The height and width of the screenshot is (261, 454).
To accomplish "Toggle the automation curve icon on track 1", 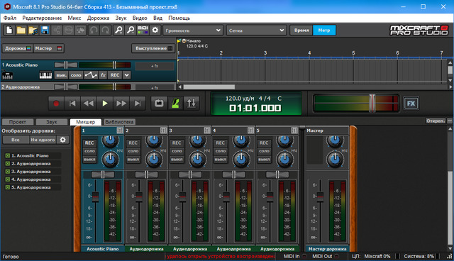I will (x=91, y=75).
